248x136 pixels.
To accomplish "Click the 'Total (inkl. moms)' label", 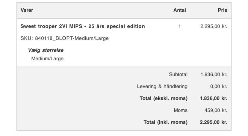I will pos(165,122).
